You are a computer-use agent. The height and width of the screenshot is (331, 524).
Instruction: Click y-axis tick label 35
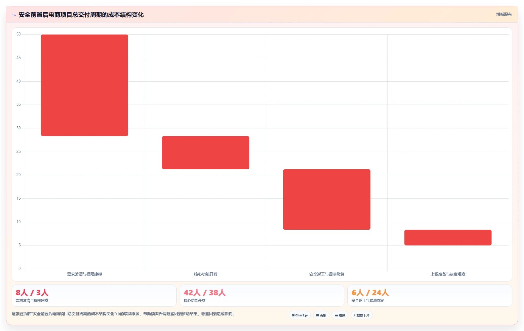tap(18, 105)
